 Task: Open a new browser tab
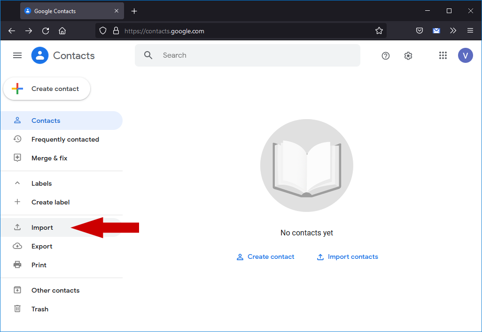coord(134,11)
